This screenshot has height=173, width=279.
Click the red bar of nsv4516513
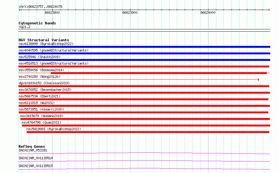144,67
